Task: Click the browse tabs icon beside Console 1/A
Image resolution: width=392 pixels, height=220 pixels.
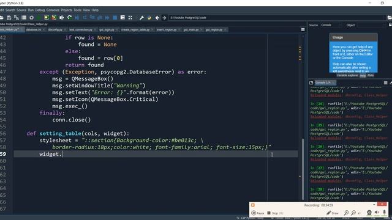Action: pos(311,82)
